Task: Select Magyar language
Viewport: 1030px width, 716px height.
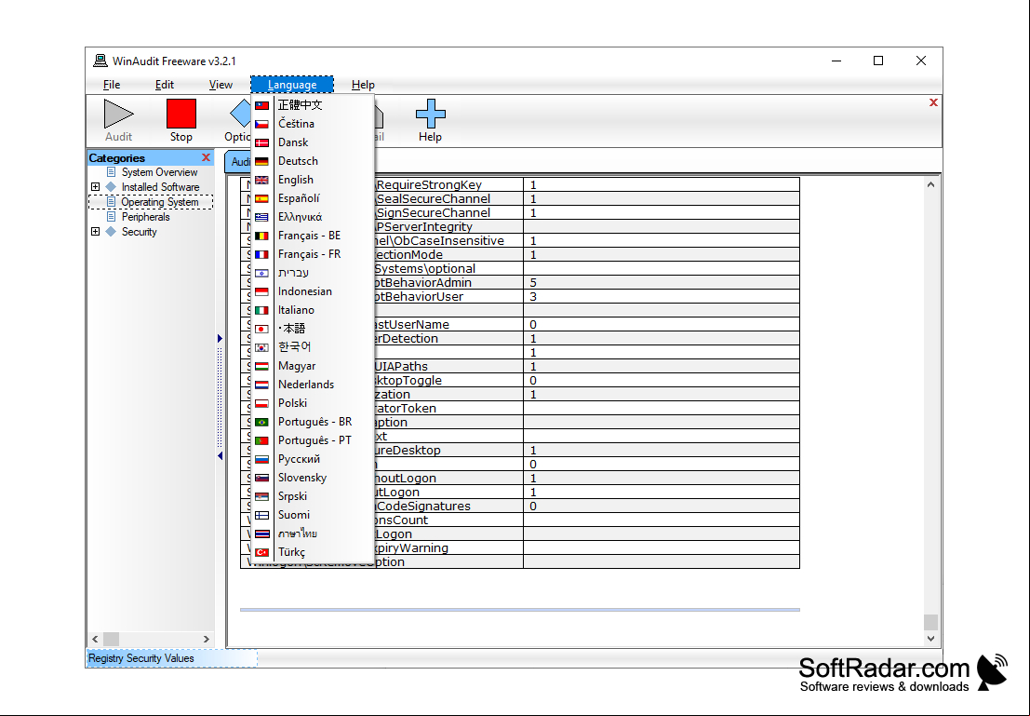Action: point(313,366)
